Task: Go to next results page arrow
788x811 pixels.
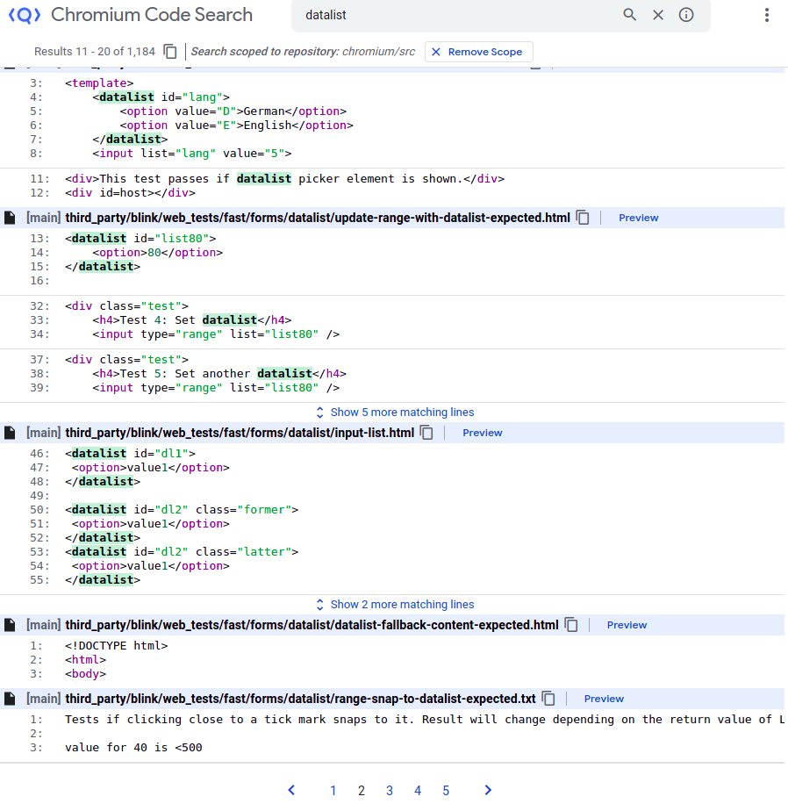Action: coord(488,791)
